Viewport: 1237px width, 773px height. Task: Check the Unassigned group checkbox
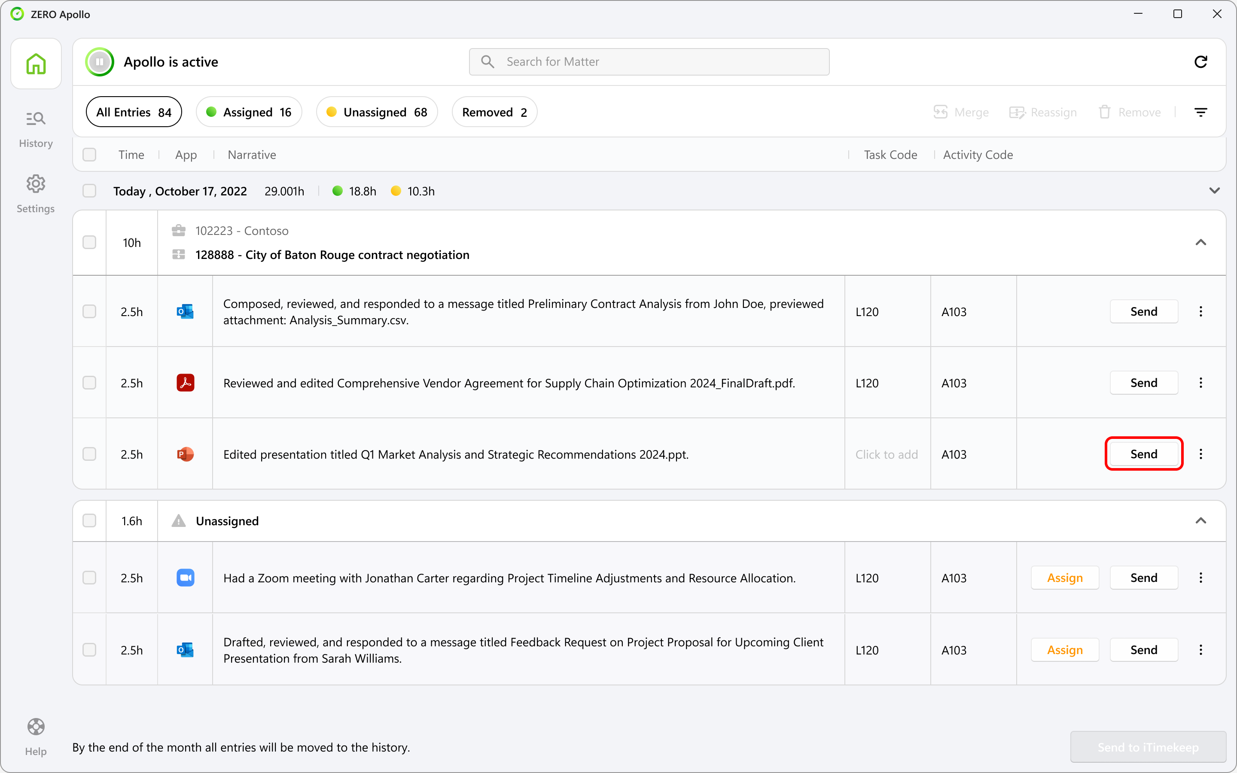click(x=89, y=520)
